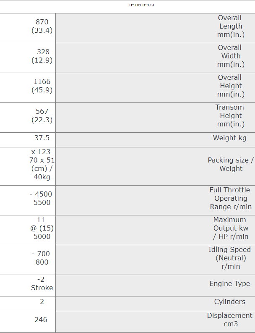Select the Full Throttle Operating Range label

point(231,198)
